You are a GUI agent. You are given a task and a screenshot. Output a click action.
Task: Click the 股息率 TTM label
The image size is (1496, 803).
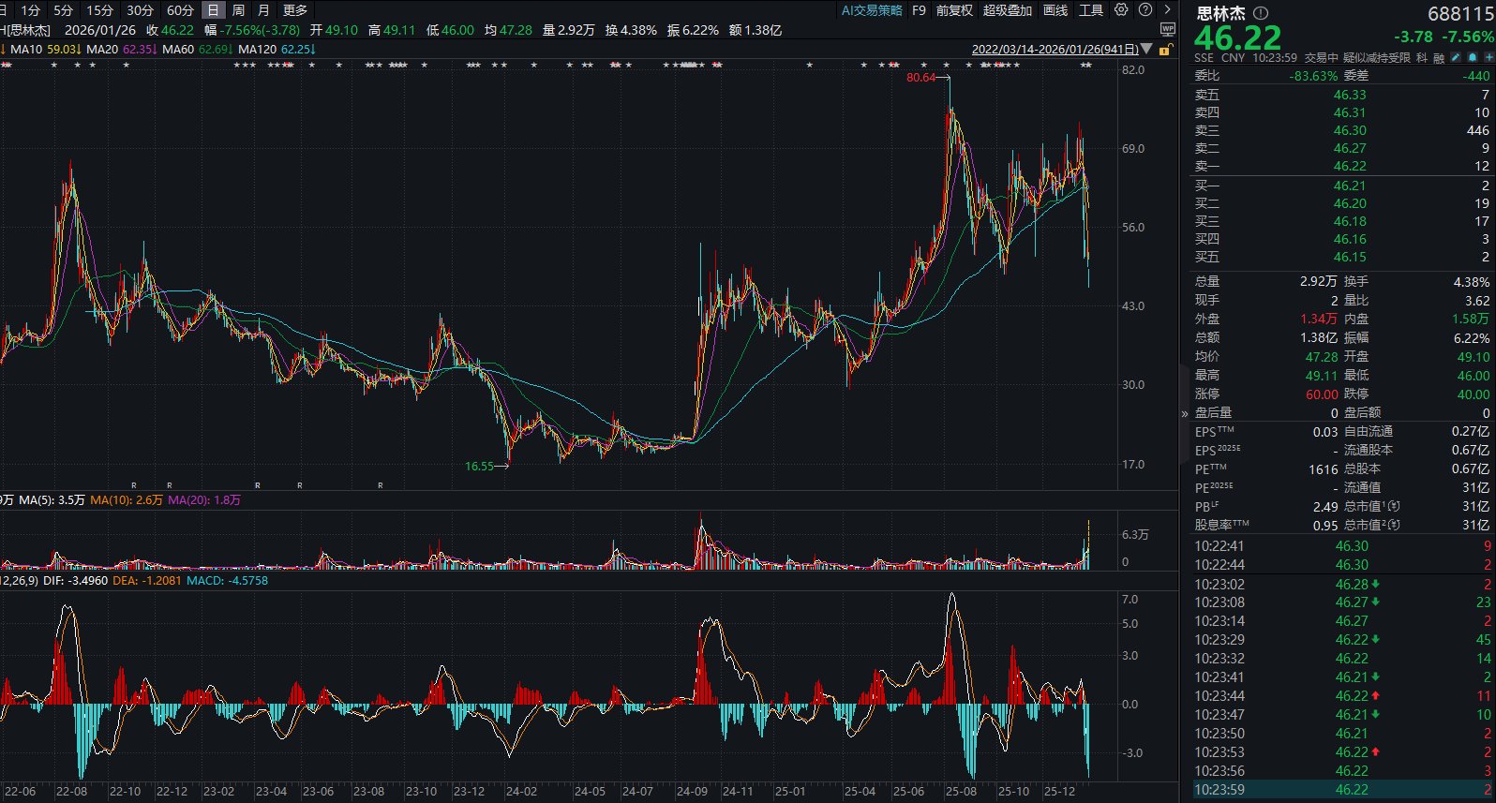(x=1221, y=525)
